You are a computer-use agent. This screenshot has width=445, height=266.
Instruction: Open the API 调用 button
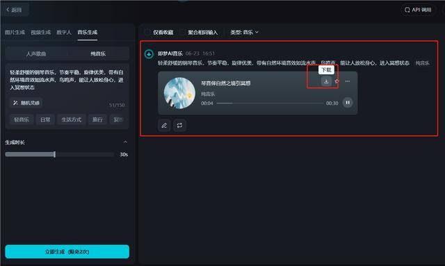[x=418, y=10]
